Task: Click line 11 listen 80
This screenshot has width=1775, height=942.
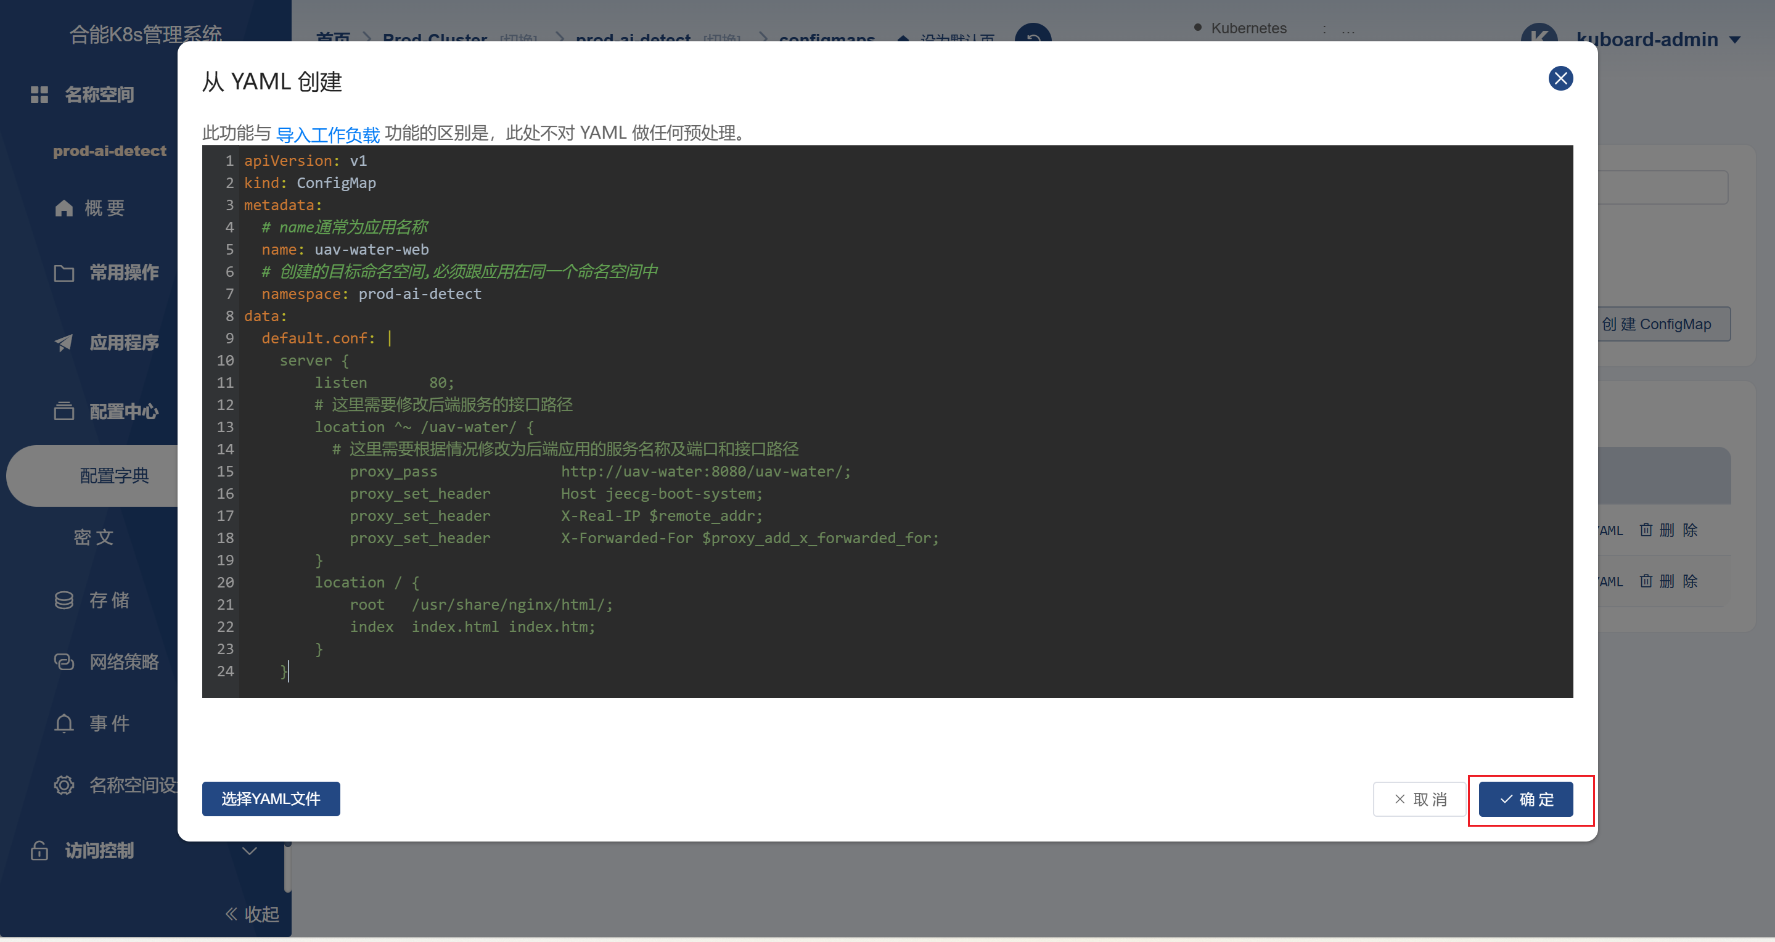Action: click(384, 382)
